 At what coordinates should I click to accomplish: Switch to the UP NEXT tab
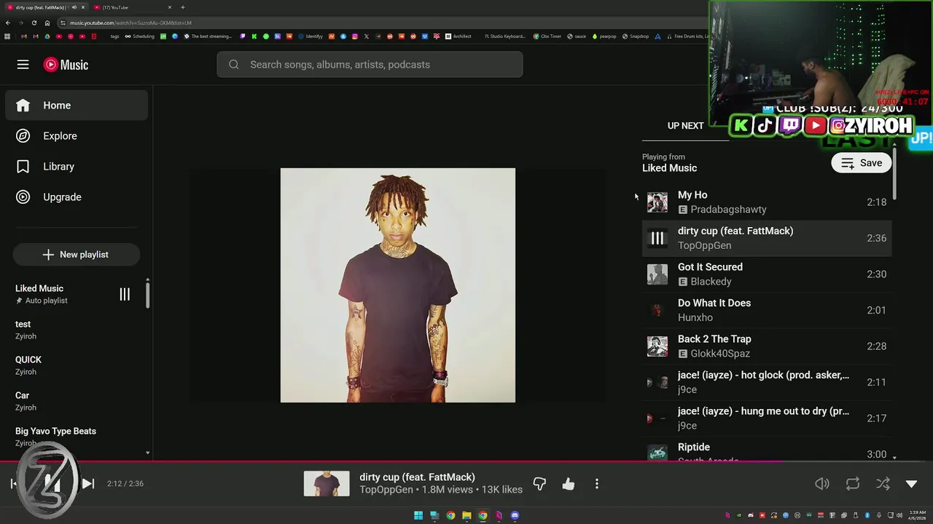tap(685, 126)
